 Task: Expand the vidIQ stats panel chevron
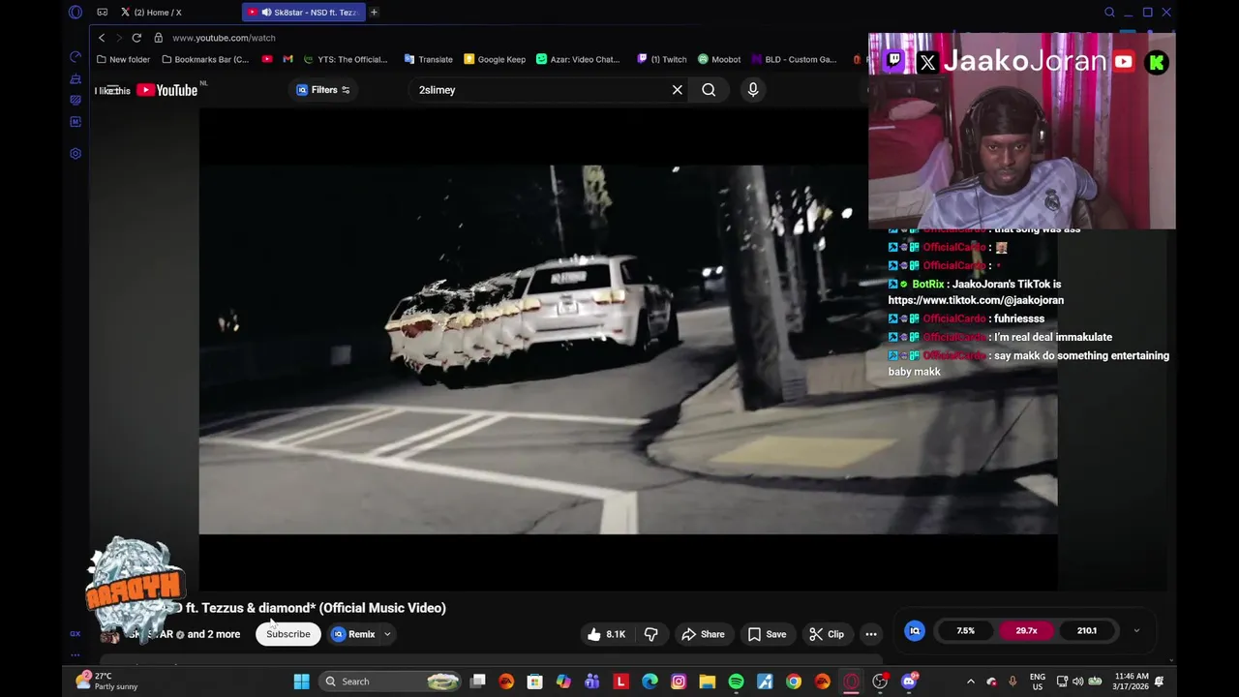pos(1136,631)
